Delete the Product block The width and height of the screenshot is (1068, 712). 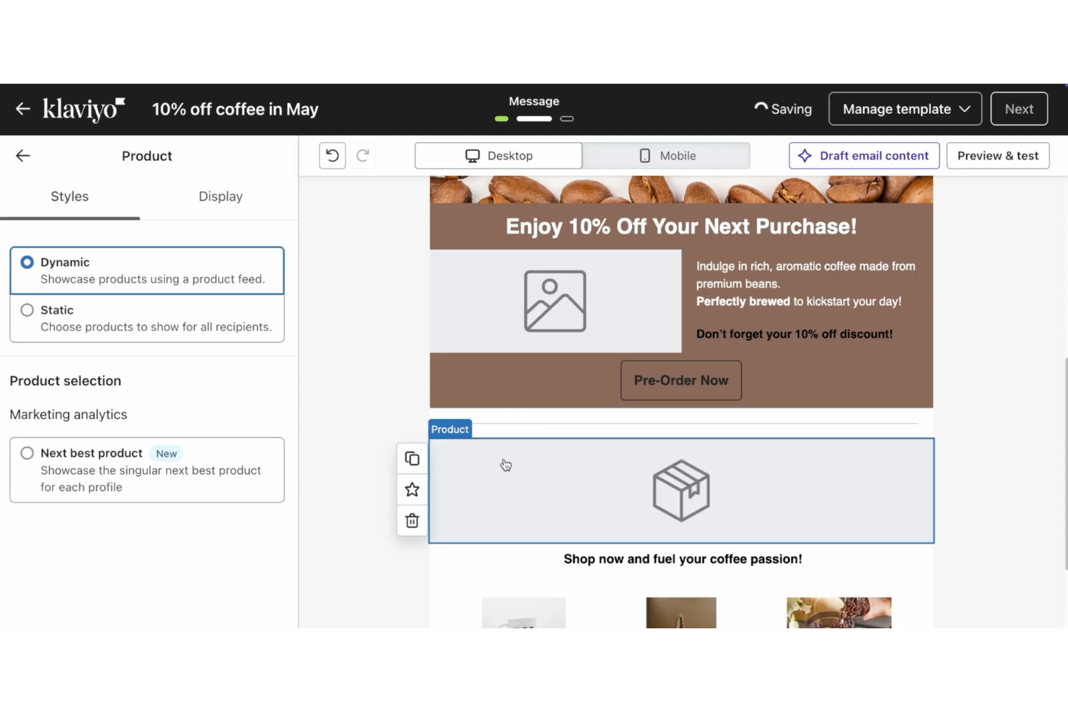pyautogui.click(x=411, y=520)
